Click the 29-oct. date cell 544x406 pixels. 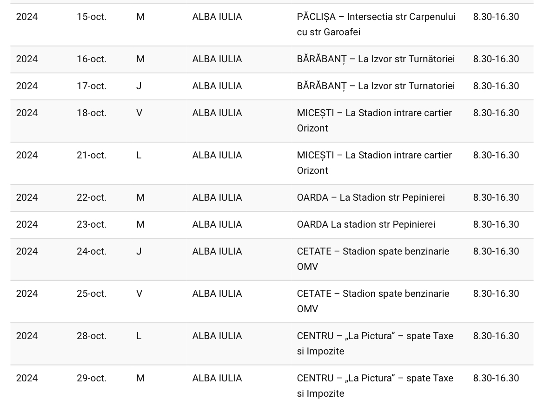pyautogui.click(x=92, y=379)
